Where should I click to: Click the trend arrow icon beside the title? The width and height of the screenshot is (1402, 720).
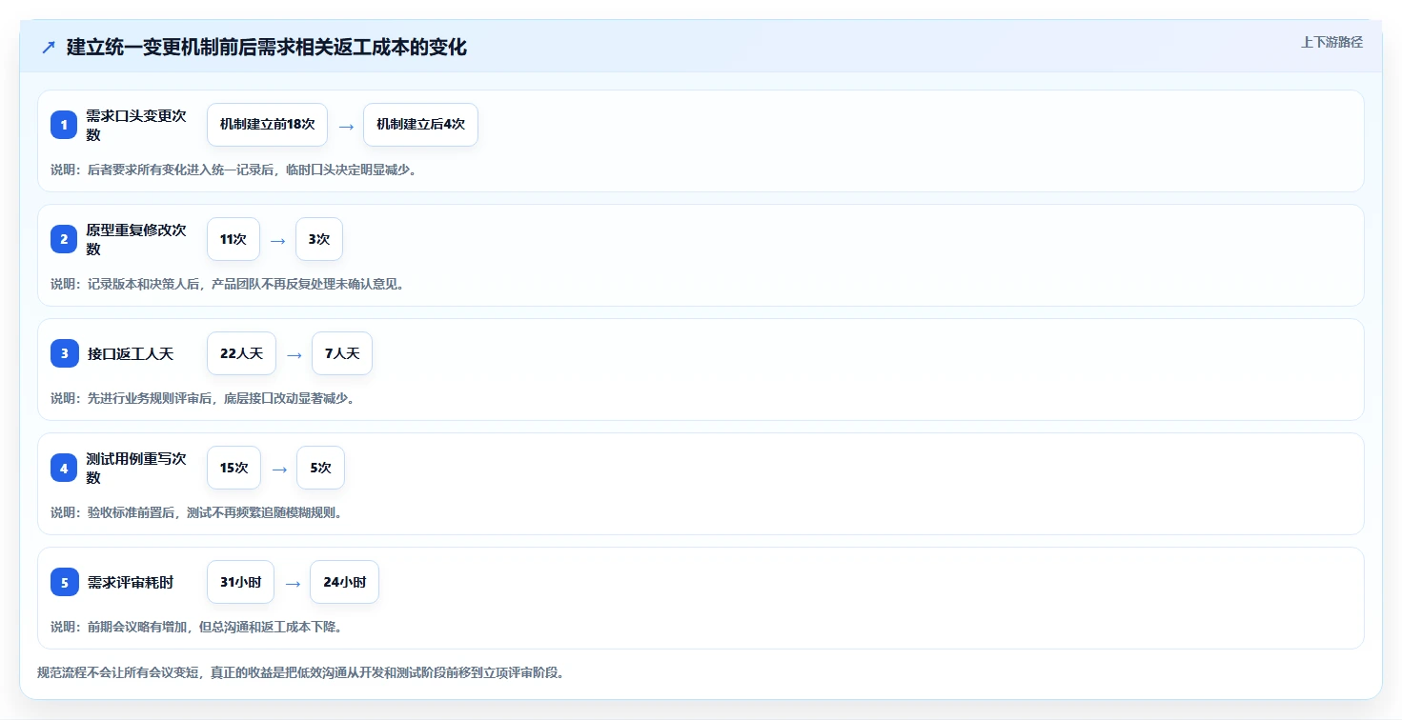(49, 47)
